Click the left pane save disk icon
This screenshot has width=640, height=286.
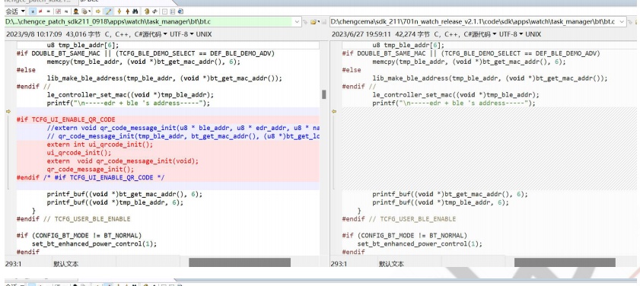[324, 21]
